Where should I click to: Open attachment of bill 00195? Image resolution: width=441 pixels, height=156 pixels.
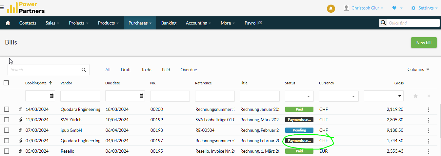[x=21, y=151]
